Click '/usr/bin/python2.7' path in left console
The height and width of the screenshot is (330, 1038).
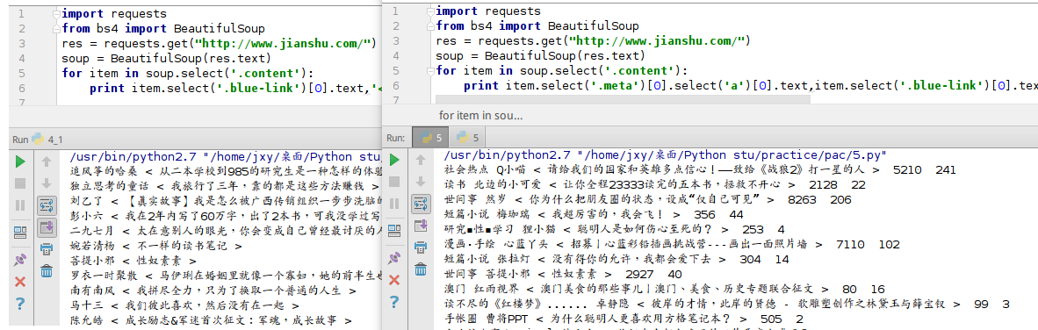coord(133,157)
